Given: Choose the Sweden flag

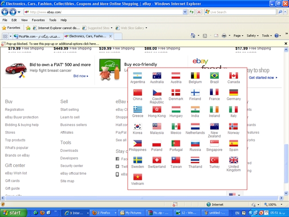Looking at the screenshot, I should [137, 160].
